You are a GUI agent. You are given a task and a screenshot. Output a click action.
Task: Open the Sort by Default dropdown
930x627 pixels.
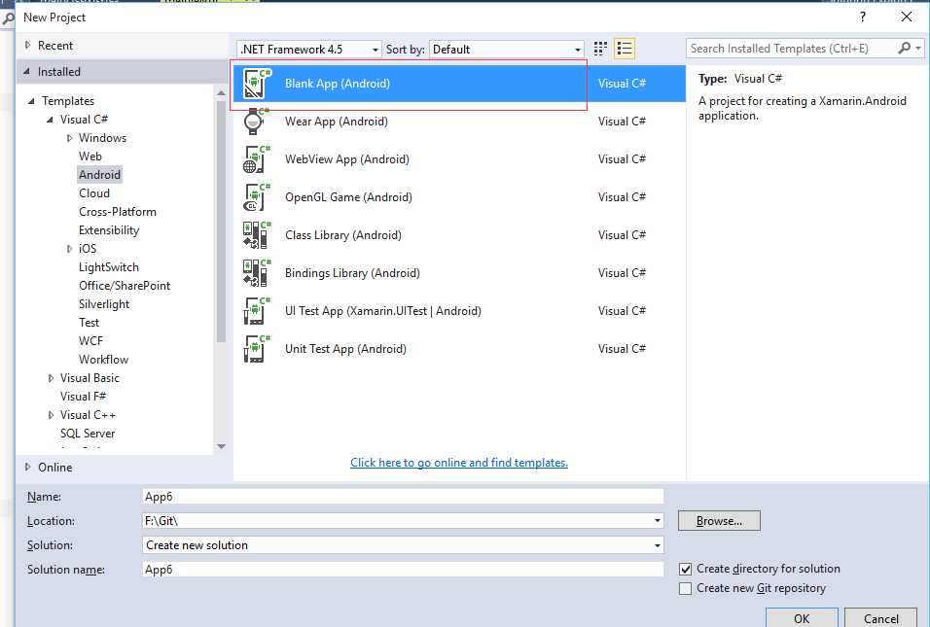point(507,50)
